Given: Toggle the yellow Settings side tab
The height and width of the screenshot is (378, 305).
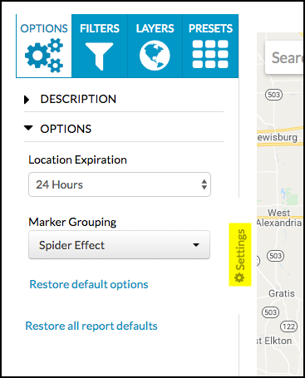Looking at the screenshot, I should tap(240, 254).
